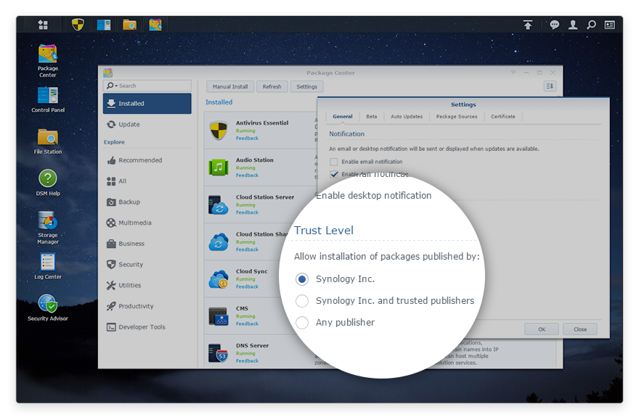639x417 pixels.
Task: Open the Developer Tools category
Action: pyautogui.click(x=147, y=327)
